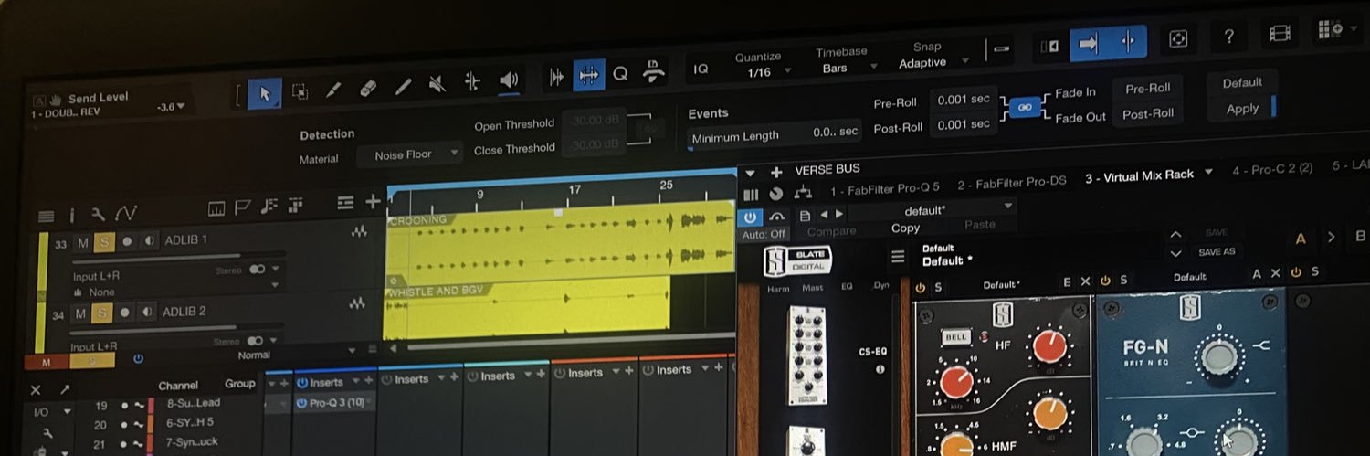Viewport: 1370px width, 456px height.
Task: Open the track inspector i icon
Action: (72, 215)
